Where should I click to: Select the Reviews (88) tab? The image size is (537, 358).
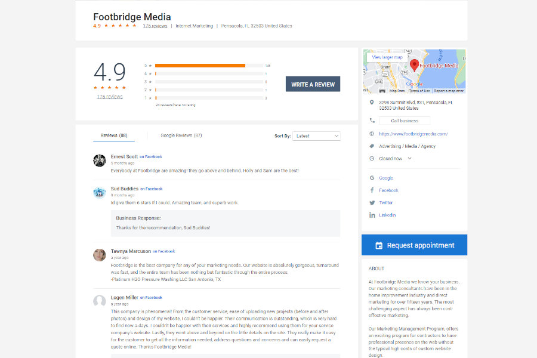[114, 135]
